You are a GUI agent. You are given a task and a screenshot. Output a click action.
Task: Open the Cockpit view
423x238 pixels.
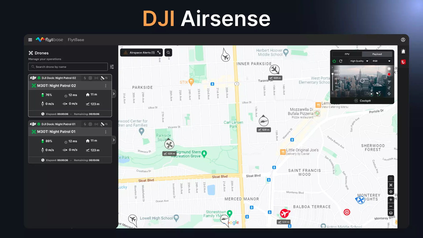pyautogui.click(x=362, y=101)
